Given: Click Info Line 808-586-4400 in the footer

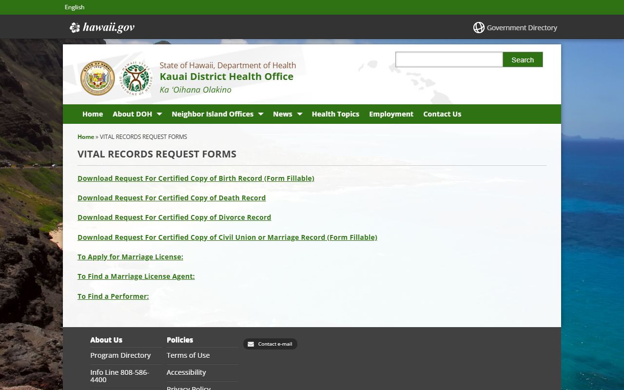Looking at the screenshot, I should [119, 376].
